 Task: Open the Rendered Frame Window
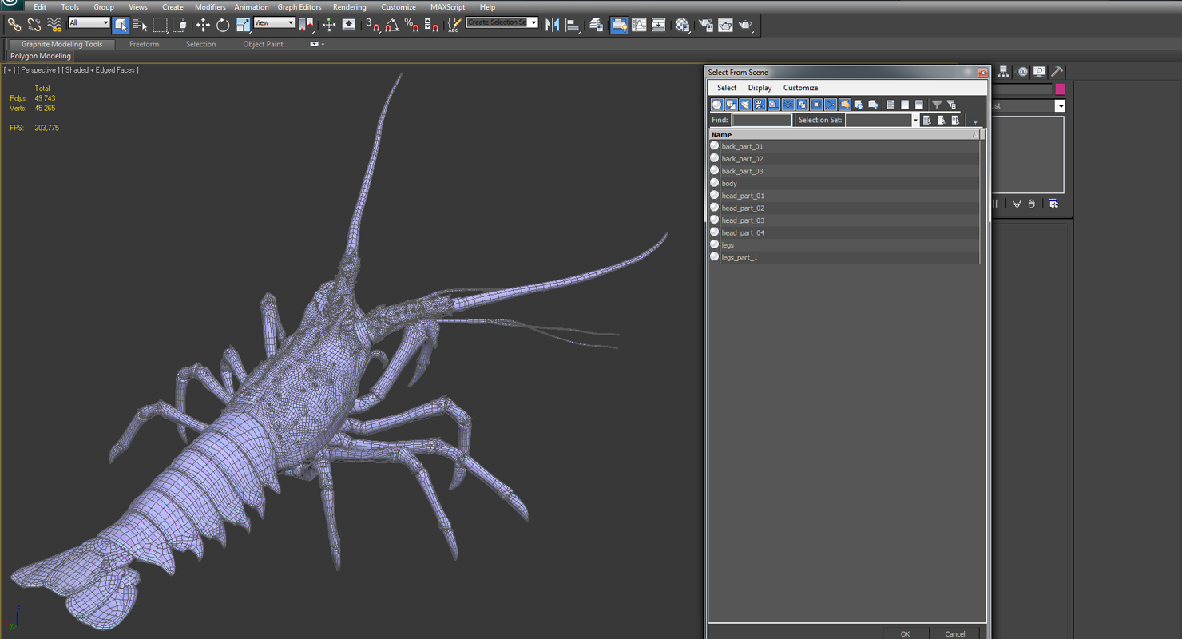(x=725, y=25)
